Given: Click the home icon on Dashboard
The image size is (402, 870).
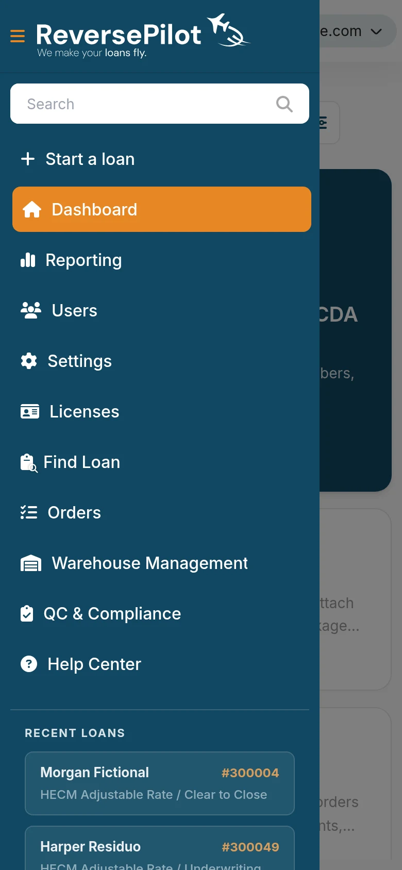Looking at the screenshot, I should [x=31, y=209].
